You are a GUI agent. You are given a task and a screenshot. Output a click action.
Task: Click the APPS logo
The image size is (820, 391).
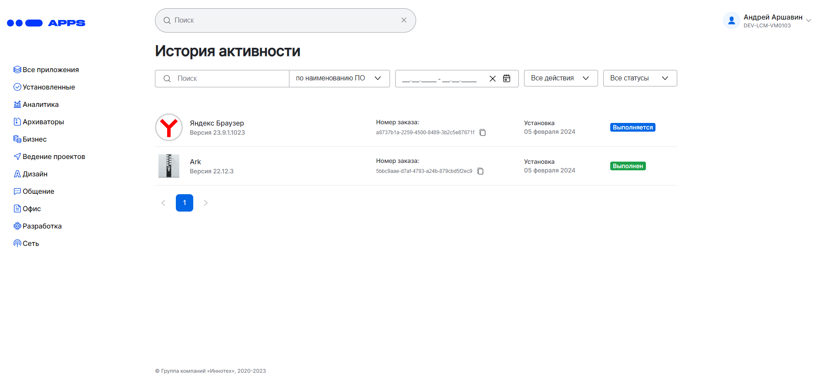click(46, 23)
